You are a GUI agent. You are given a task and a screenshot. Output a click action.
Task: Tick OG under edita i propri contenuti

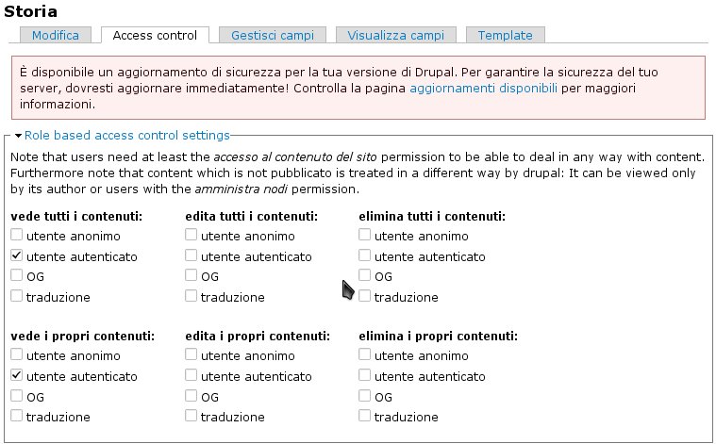(191, 396)
